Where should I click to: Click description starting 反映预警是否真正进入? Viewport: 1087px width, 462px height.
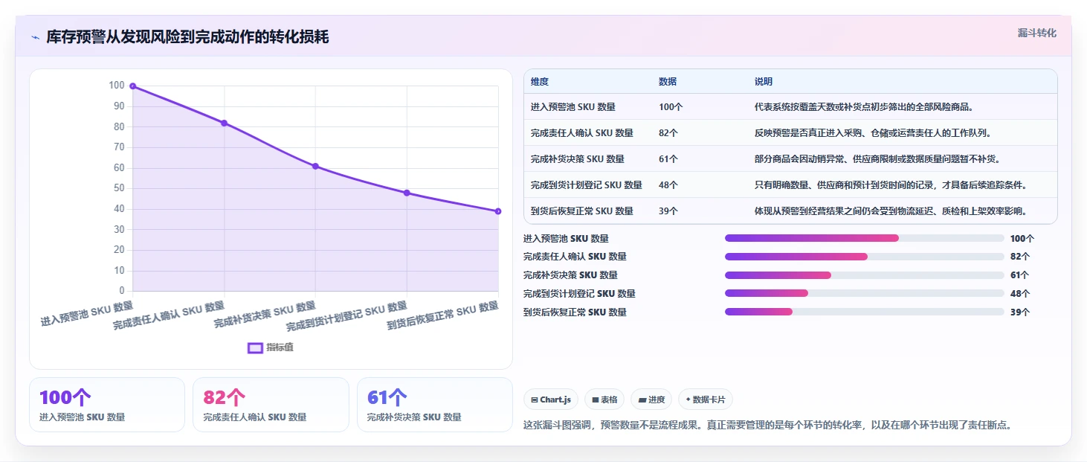tap(873, 133)
